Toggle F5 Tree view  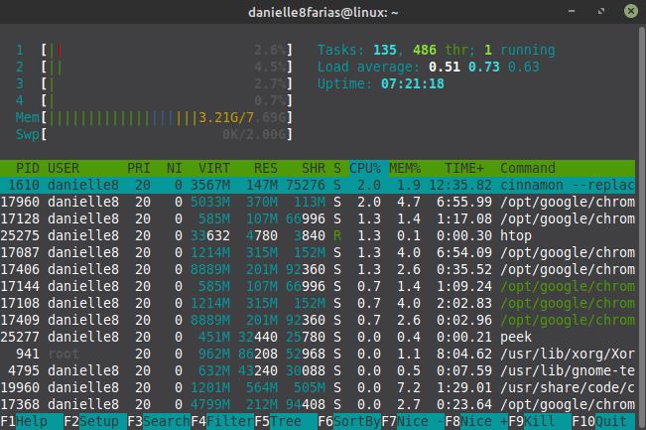286,421
